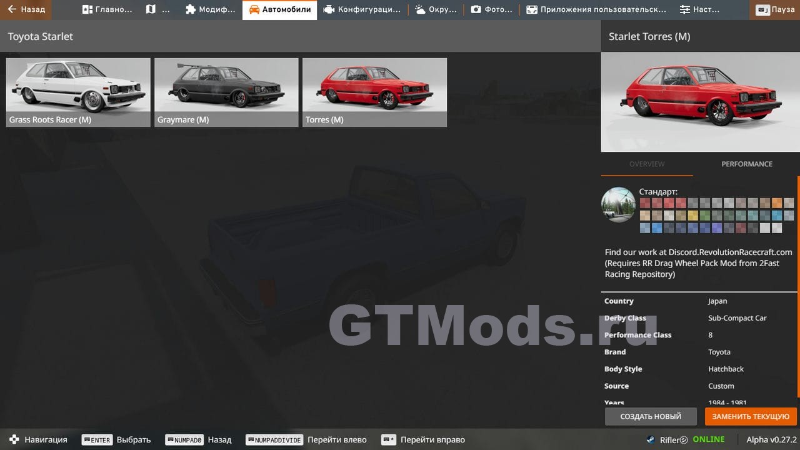This screenshot has height=450, width=800.
Task: Pick the green paint swatch
Action: click(705, 216)
